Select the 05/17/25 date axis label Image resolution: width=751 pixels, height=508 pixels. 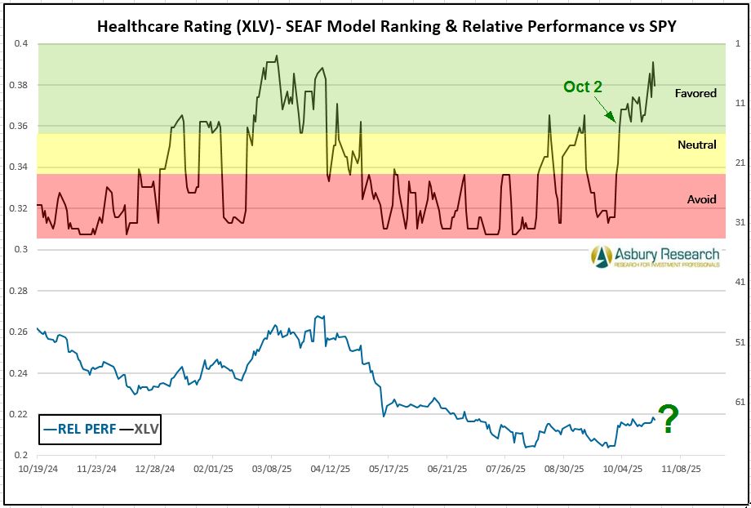point(389,470)
